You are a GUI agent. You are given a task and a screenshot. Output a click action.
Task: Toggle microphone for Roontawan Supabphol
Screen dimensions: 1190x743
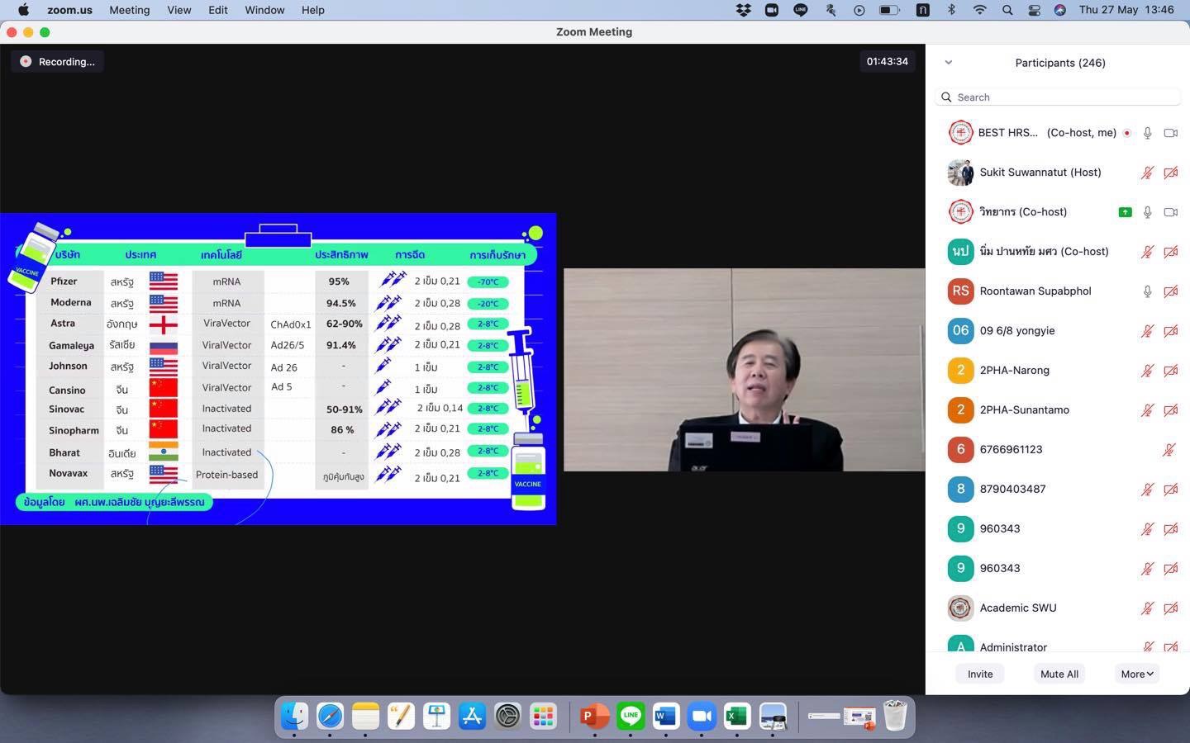click(1147, 291)
